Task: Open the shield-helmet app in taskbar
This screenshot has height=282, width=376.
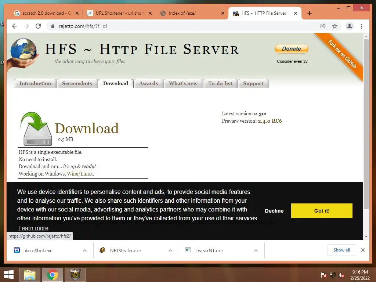Action: [75, 275]
